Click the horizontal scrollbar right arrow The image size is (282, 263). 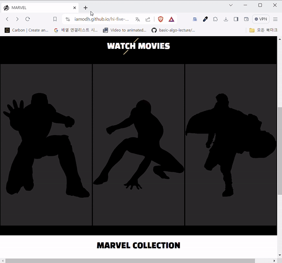(x=274, y=261)
